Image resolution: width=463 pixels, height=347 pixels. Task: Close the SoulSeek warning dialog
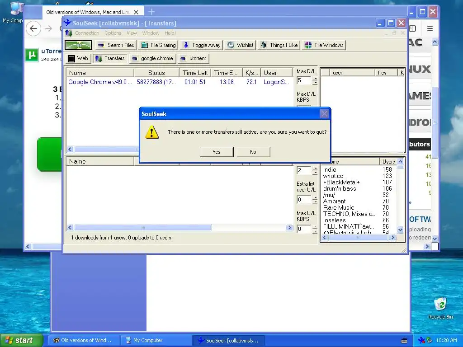[324, 114]
